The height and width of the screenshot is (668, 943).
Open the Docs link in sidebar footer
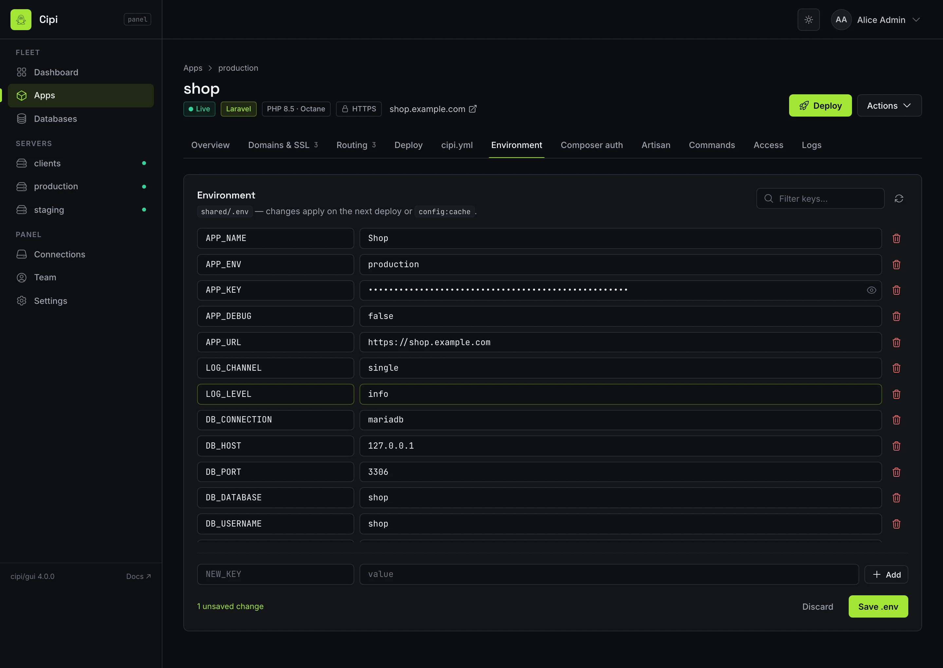(138, 576)
